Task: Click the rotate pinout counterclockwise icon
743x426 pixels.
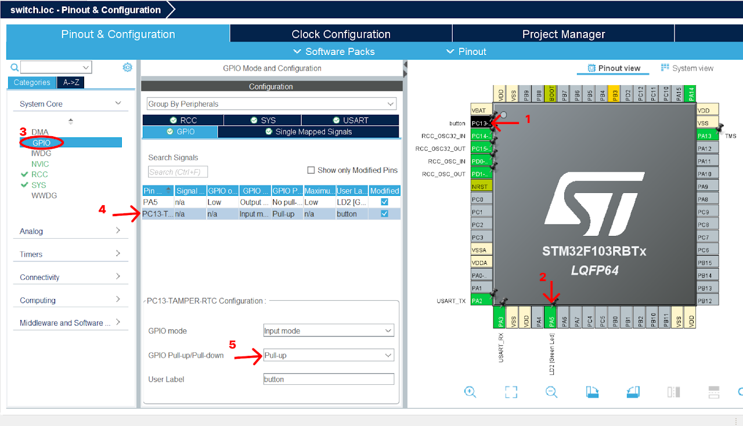Action: coord(633,392)
